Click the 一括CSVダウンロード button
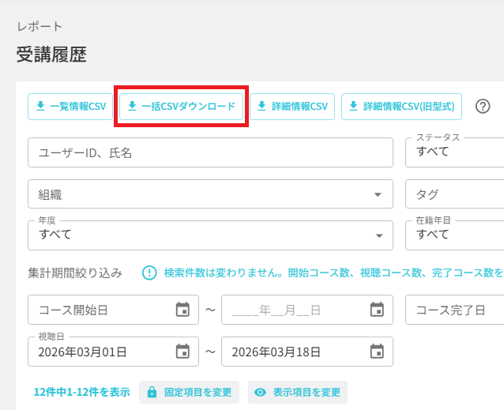 tap(181, 107)
